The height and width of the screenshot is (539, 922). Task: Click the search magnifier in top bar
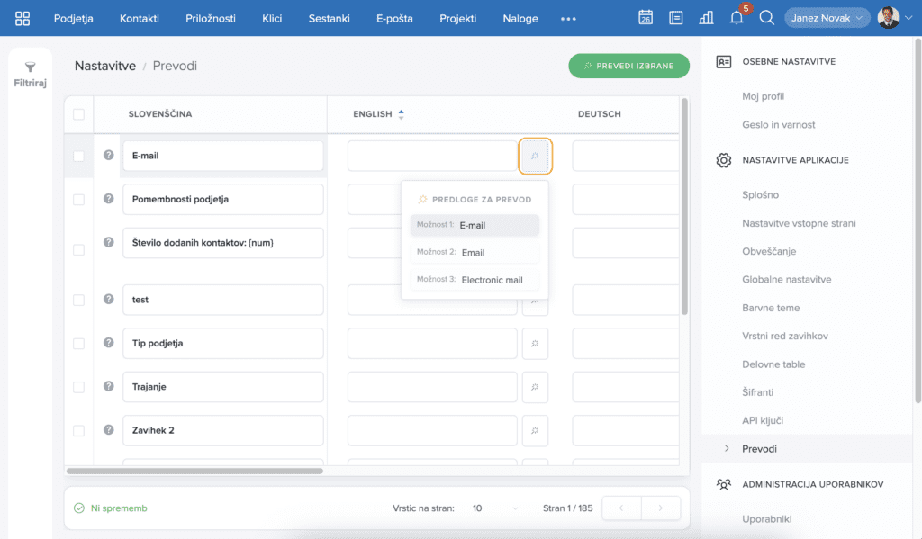(766, 18)
